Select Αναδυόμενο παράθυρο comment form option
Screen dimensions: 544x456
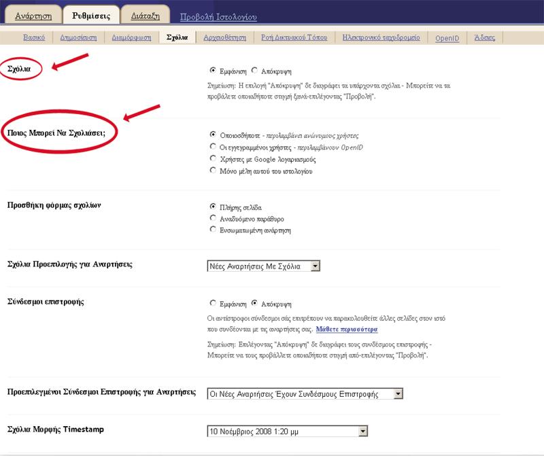tap(214, 218)
